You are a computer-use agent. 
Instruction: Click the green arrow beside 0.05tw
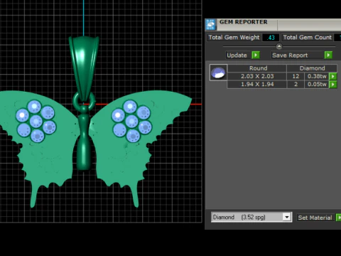[333, 85]
